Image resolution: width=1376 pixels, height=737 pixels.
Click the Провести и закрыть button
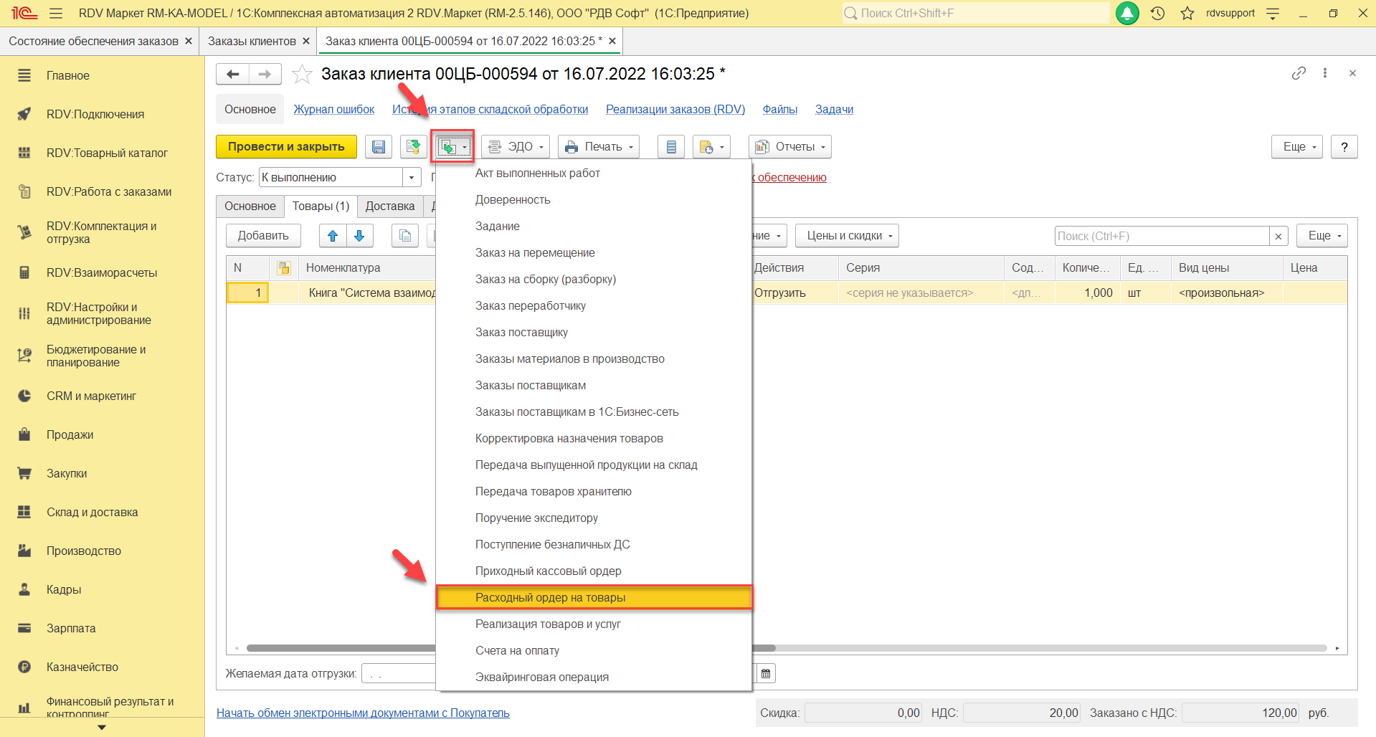(286, 147)
